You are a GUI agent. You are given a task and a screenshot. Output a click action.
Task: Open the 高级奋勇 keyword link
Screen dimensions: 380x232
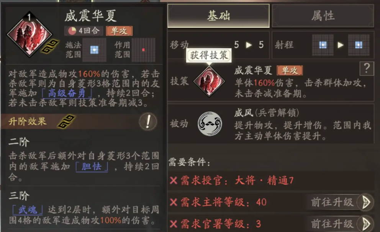tap(67, 93)
